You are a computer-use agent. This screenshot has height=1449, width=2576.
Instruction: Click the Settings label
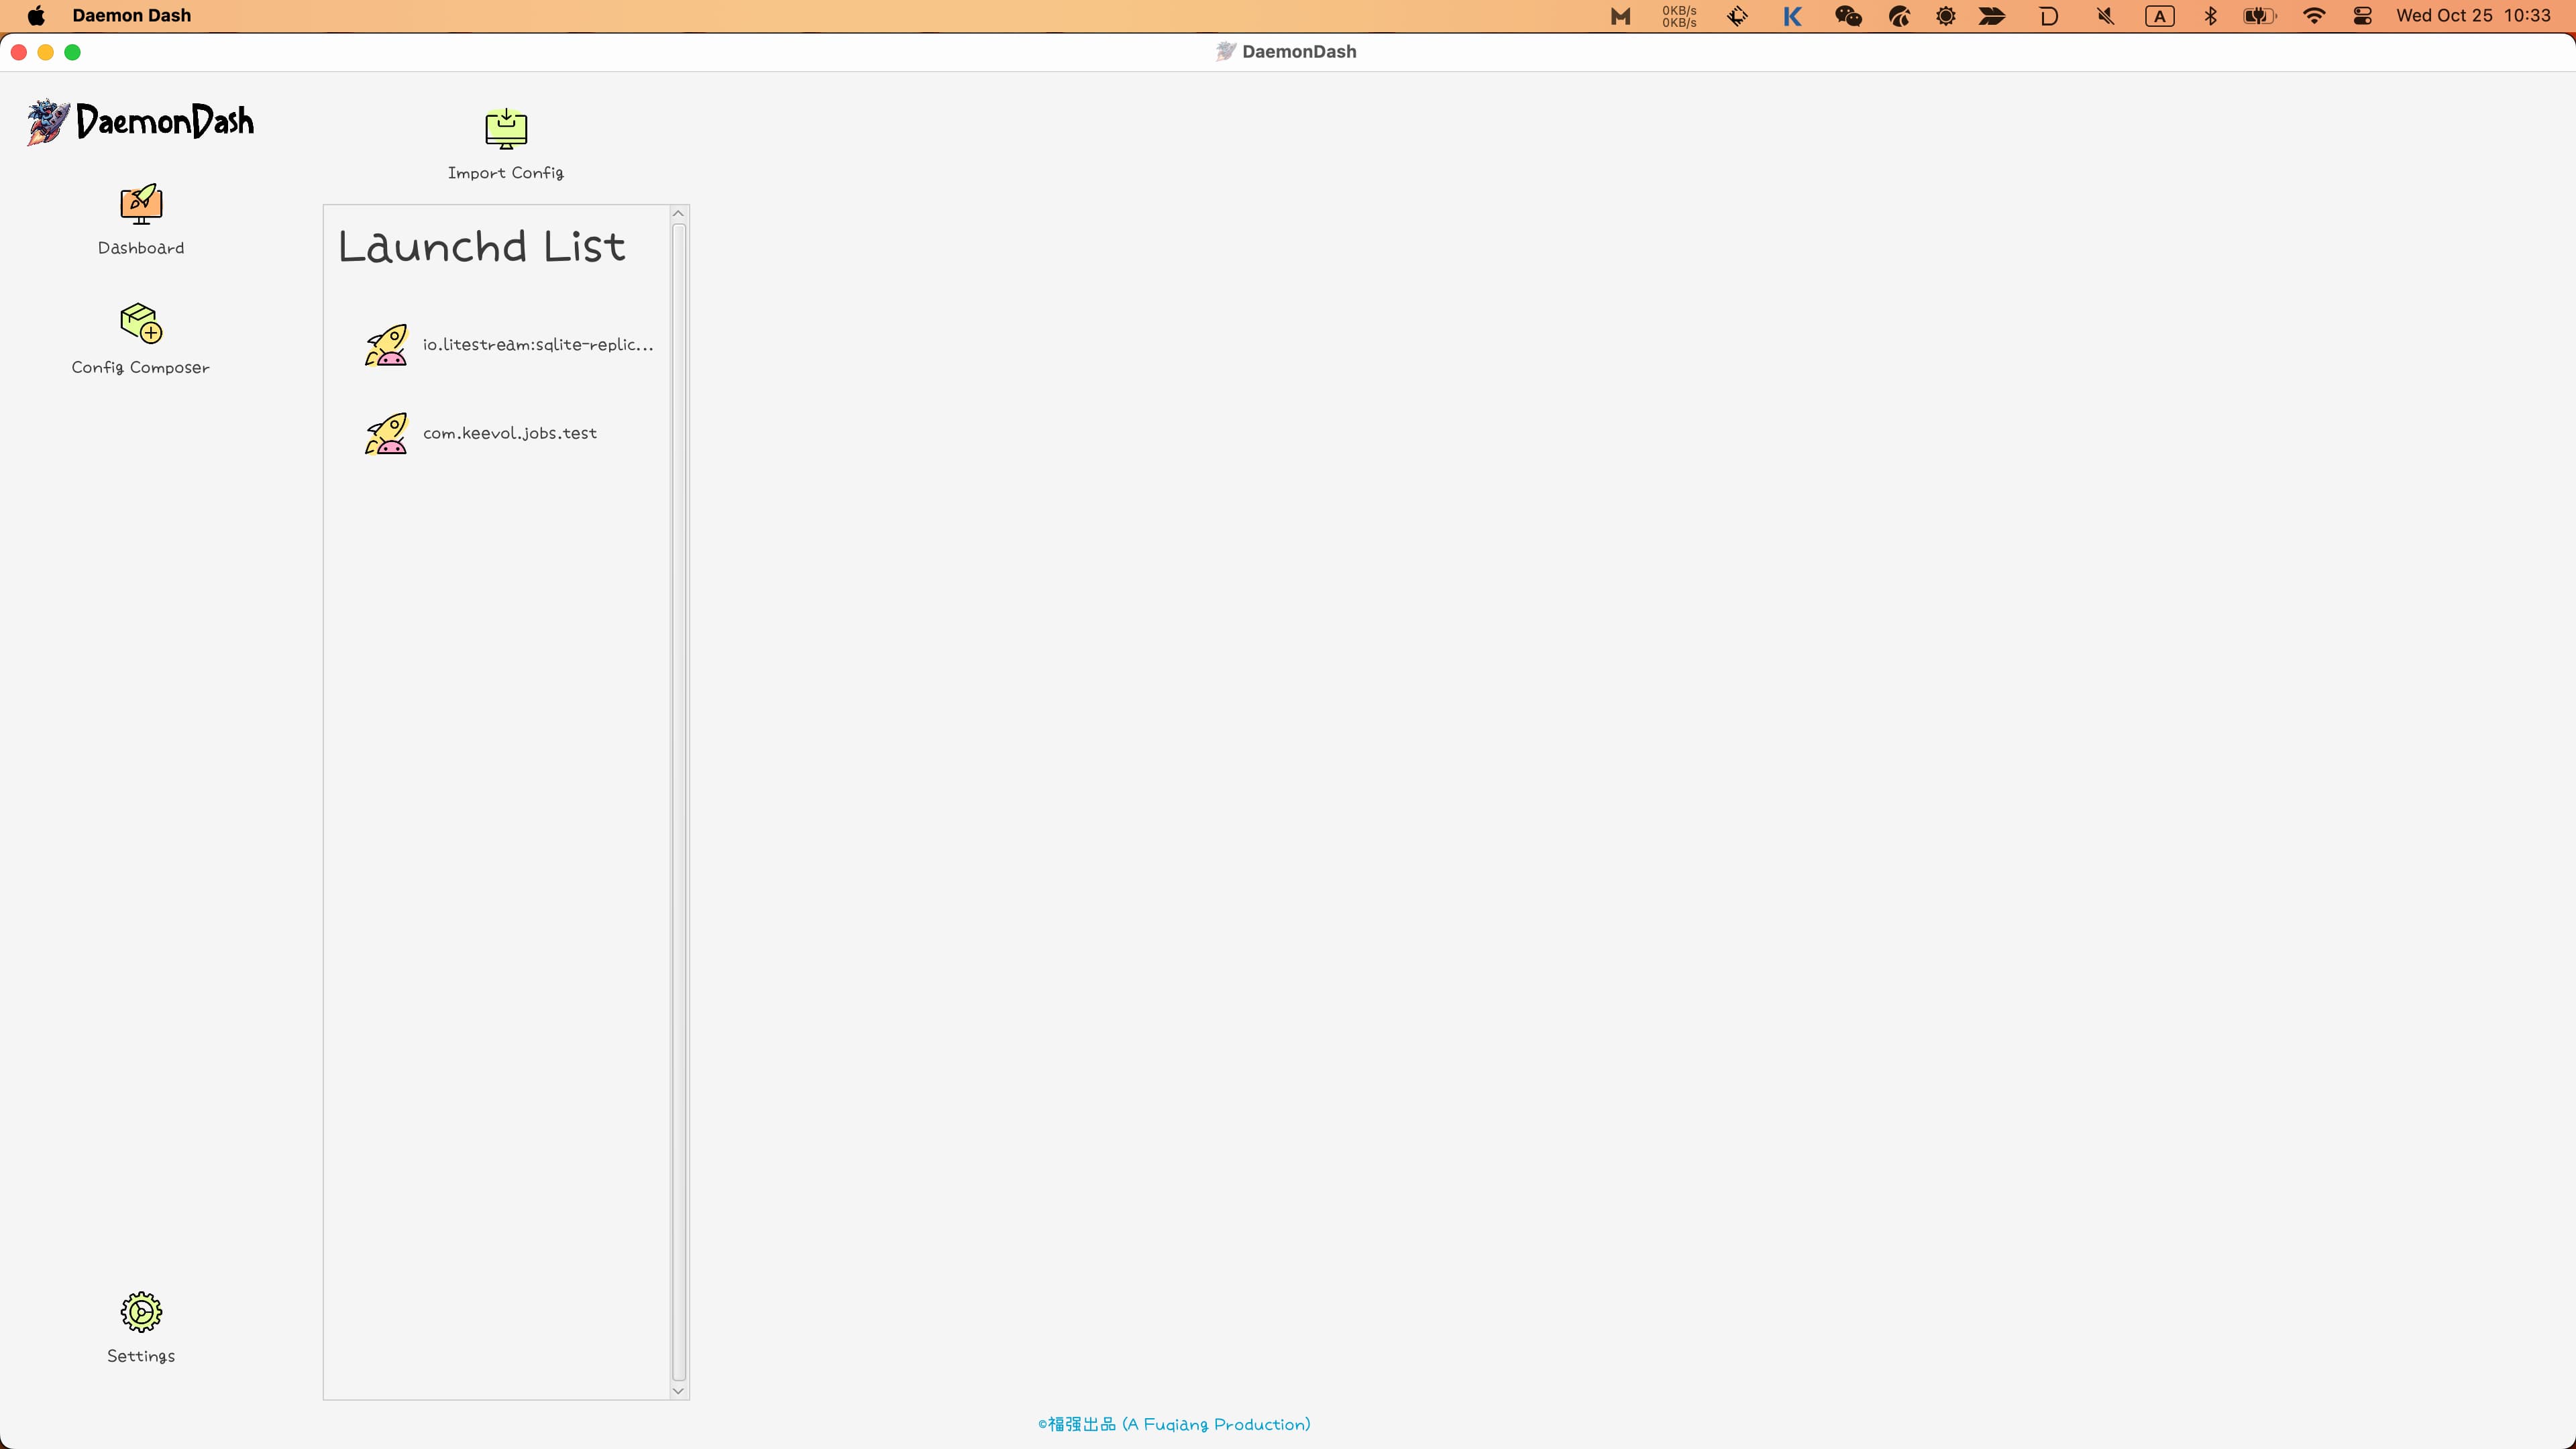point(141,1356)
